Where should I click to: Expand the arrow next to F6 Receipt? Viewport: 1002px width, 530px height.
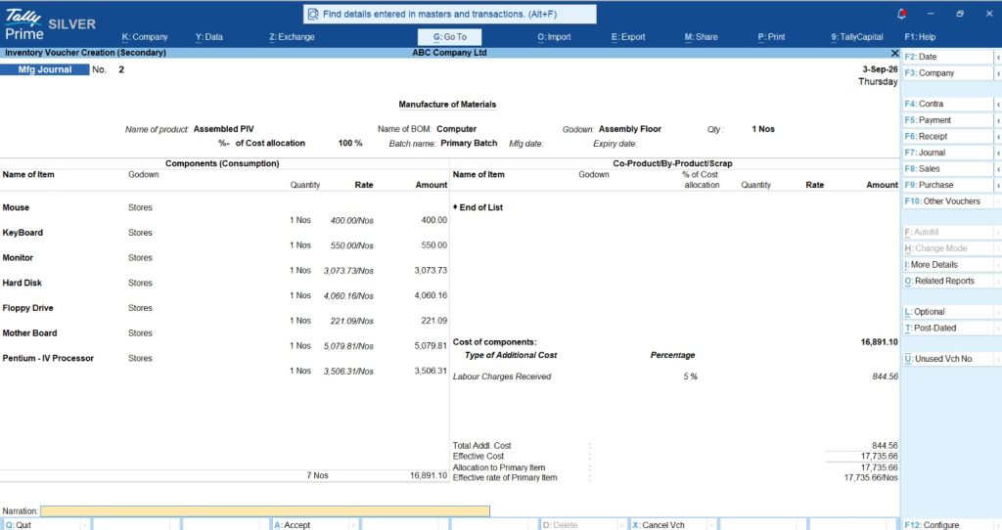(x=998, y=136)
